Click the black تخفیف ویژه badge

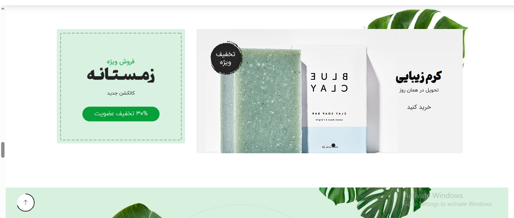pos(226,58)
